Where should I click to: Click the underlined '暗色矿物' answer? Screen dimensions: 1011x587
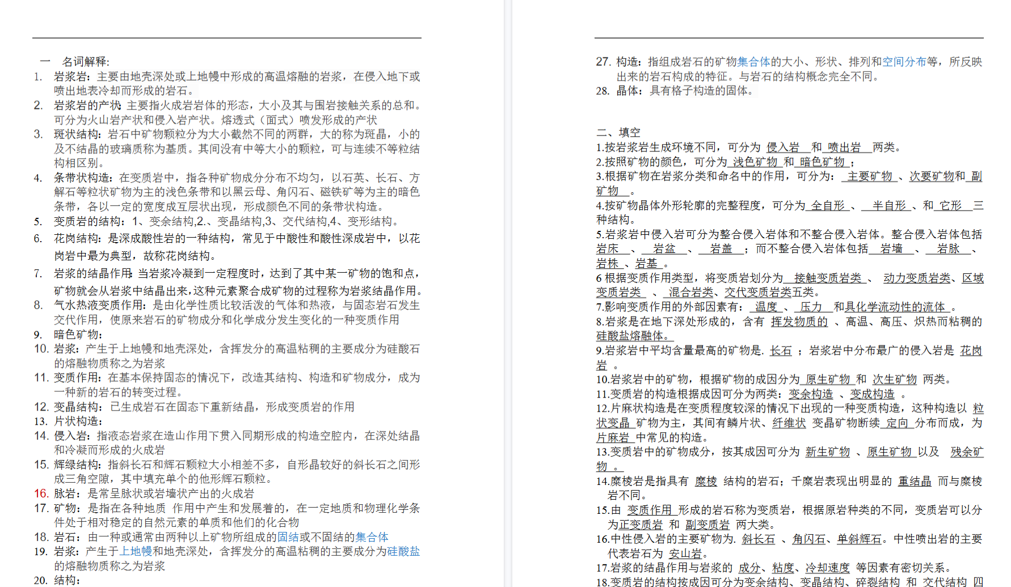pyautogui.click(x=822, y=162)
